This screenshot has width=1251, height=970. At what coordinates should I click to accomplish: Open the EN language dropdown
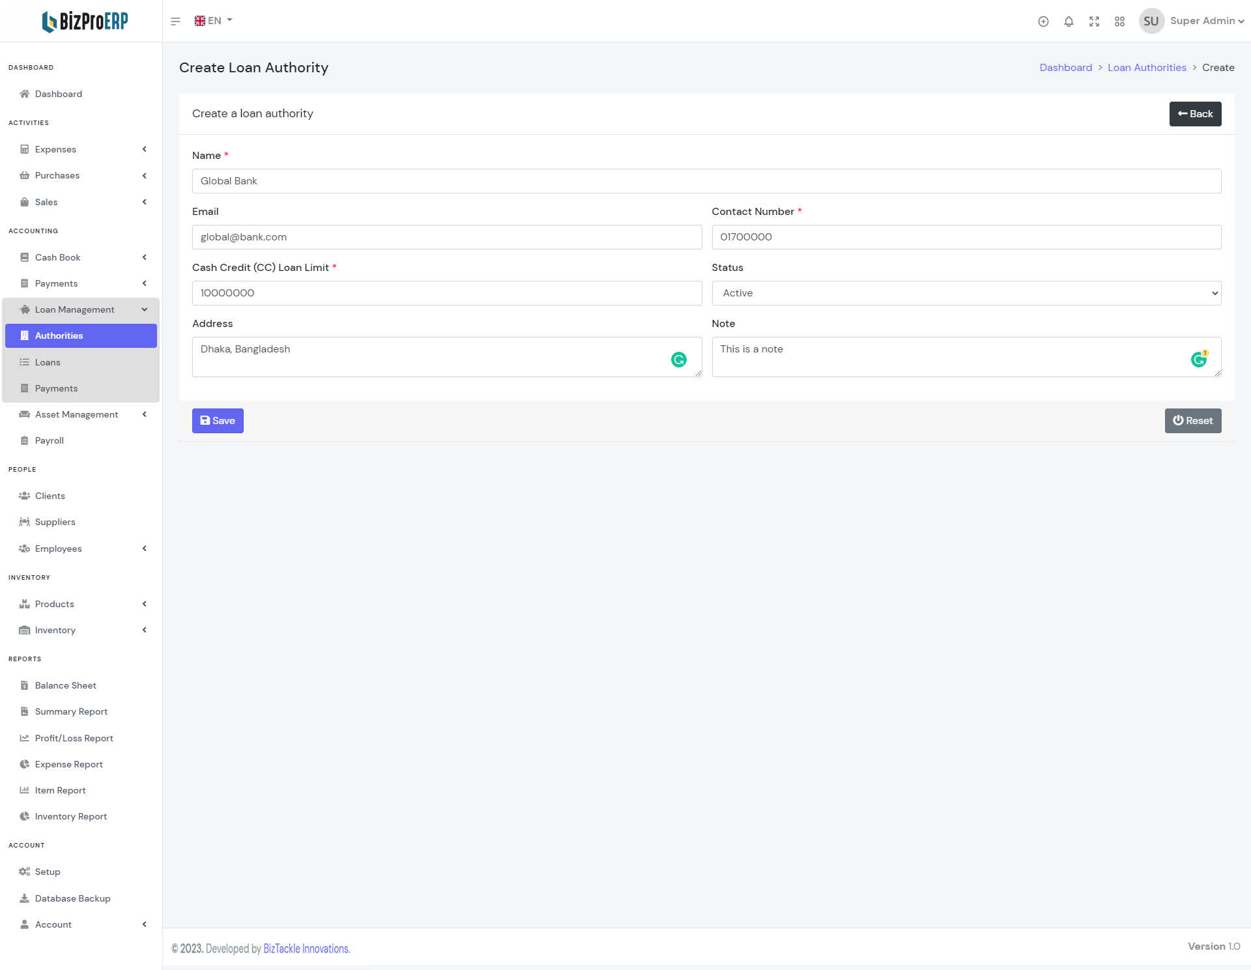click(x=214, y=21)
